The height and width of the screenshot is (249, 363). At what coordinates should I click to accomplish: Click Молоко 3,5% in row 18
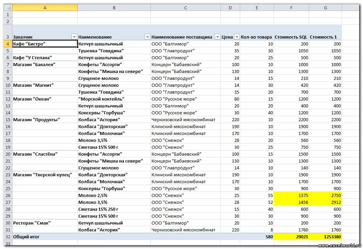[x=114, y=140]
